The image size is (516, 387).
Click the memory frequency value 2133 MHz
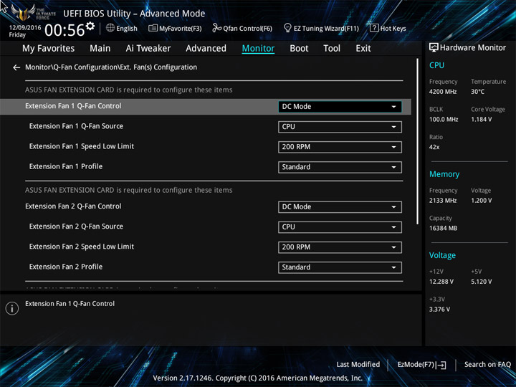(443, 201)
